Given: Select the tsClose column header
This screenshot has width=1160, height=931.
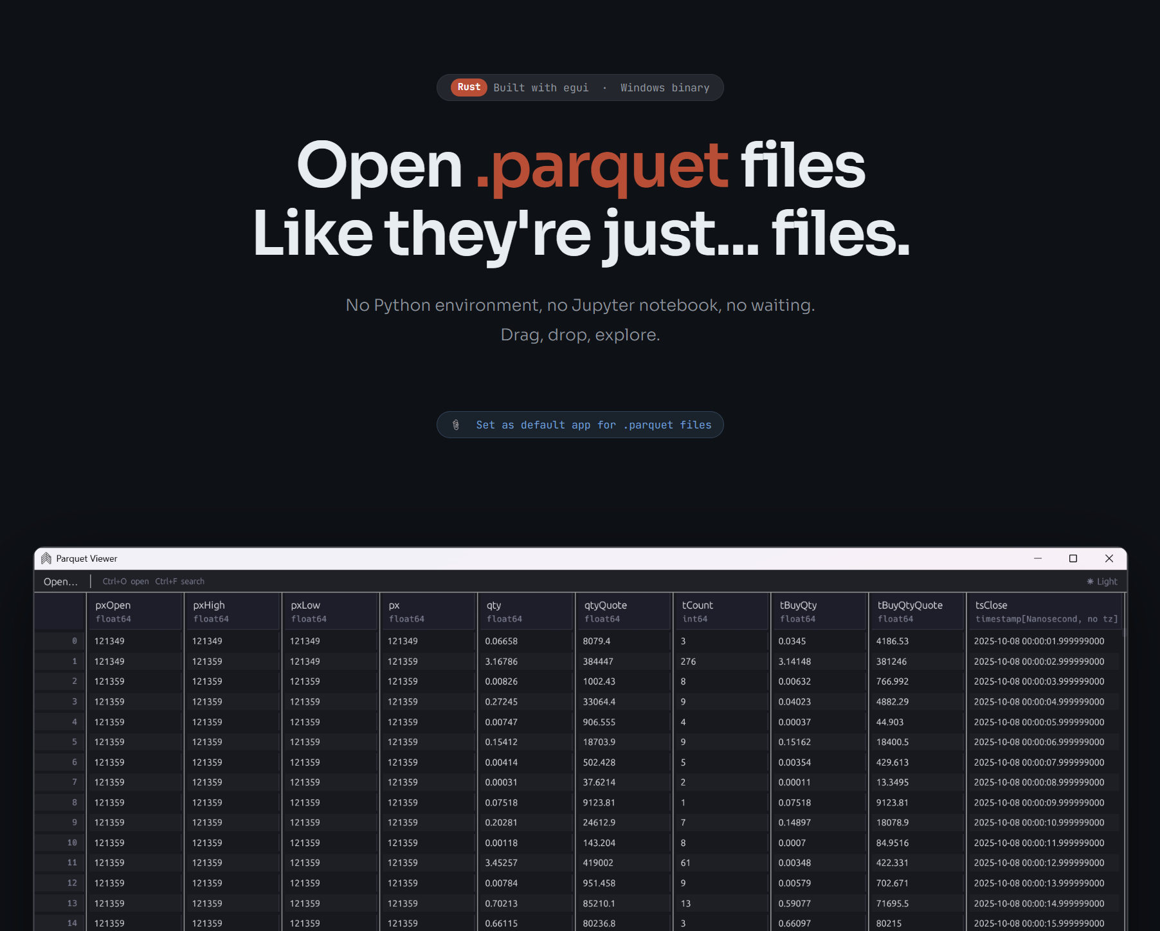Looking at the screenshot, I should pyautogui.click(x=1046, y=611).
